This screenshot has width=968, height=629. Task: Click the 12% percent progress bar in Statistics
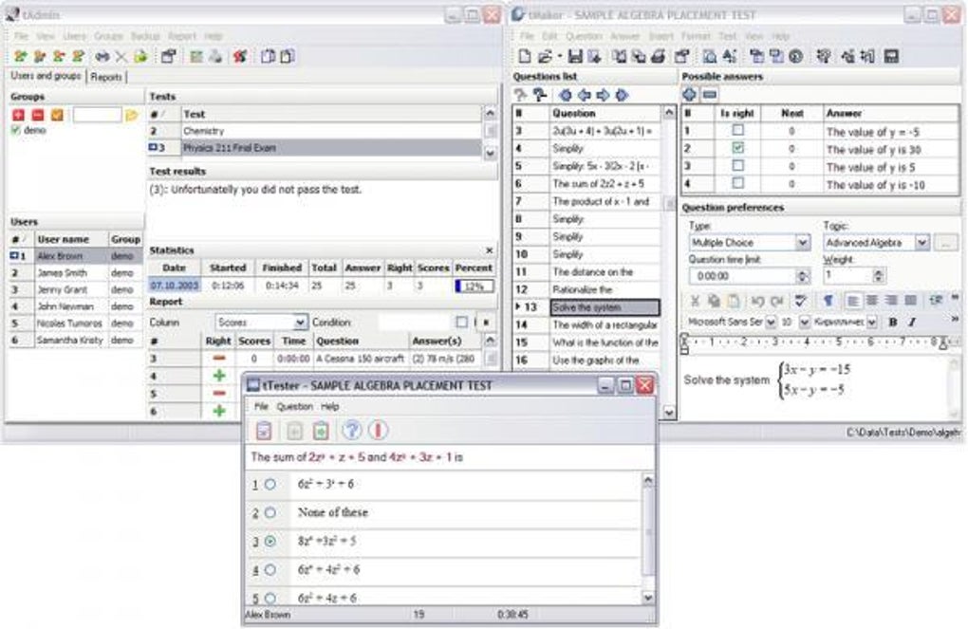pyautogui.click(x=475, y=286)
